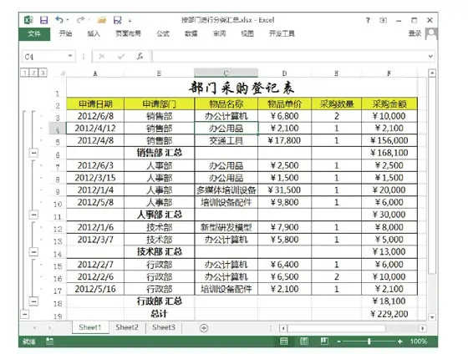Show outline level 1
This screenshot has width=468, height=354.
24,73
